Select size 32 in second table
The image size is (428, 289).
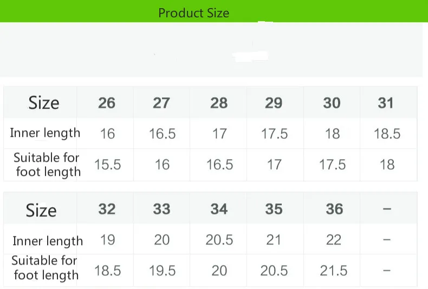click(107, 209)
